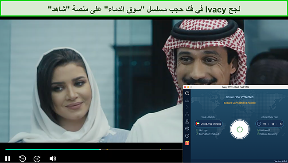
Task: Seek on the video progress bar
Action: tap(94, 150)
